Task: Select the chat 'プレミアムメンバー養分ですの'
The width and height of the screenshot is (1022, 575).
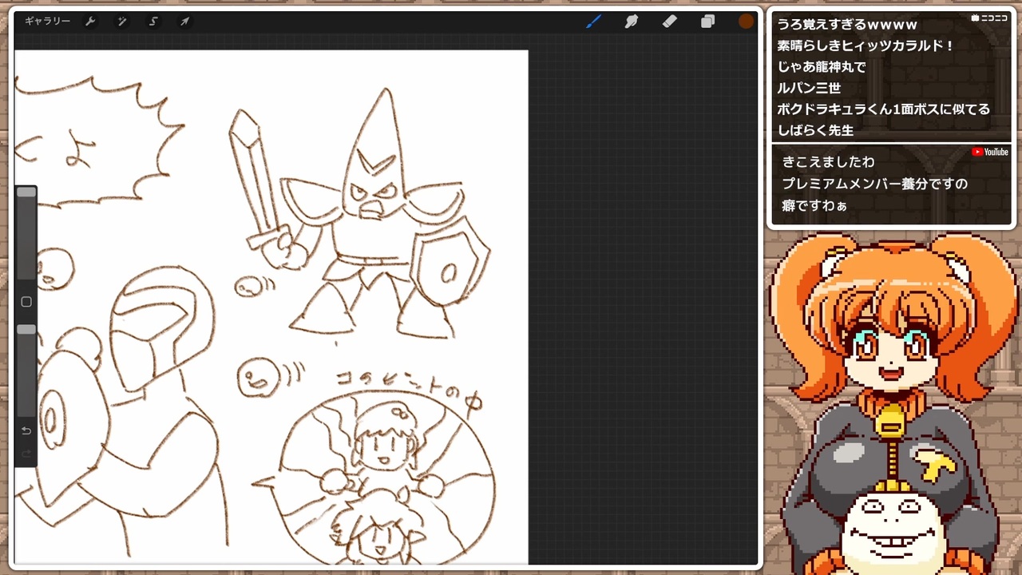Action: [x=875, y=184]
